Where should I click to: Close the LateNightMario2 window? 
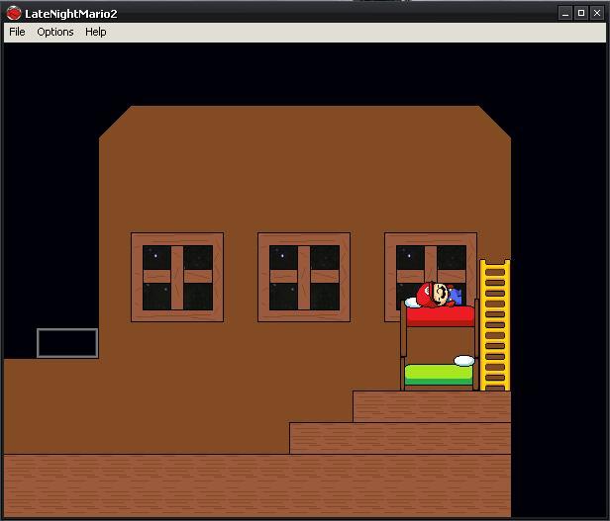pos(597,13)
